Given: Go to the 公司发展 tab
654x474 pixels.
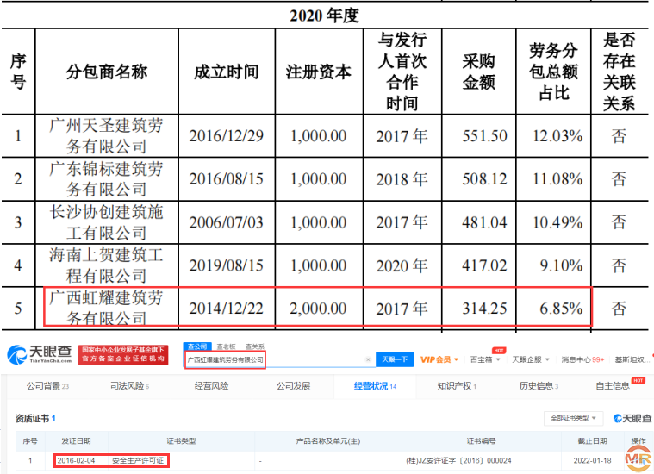Looking at the screenshot, I should click(293, 386).
